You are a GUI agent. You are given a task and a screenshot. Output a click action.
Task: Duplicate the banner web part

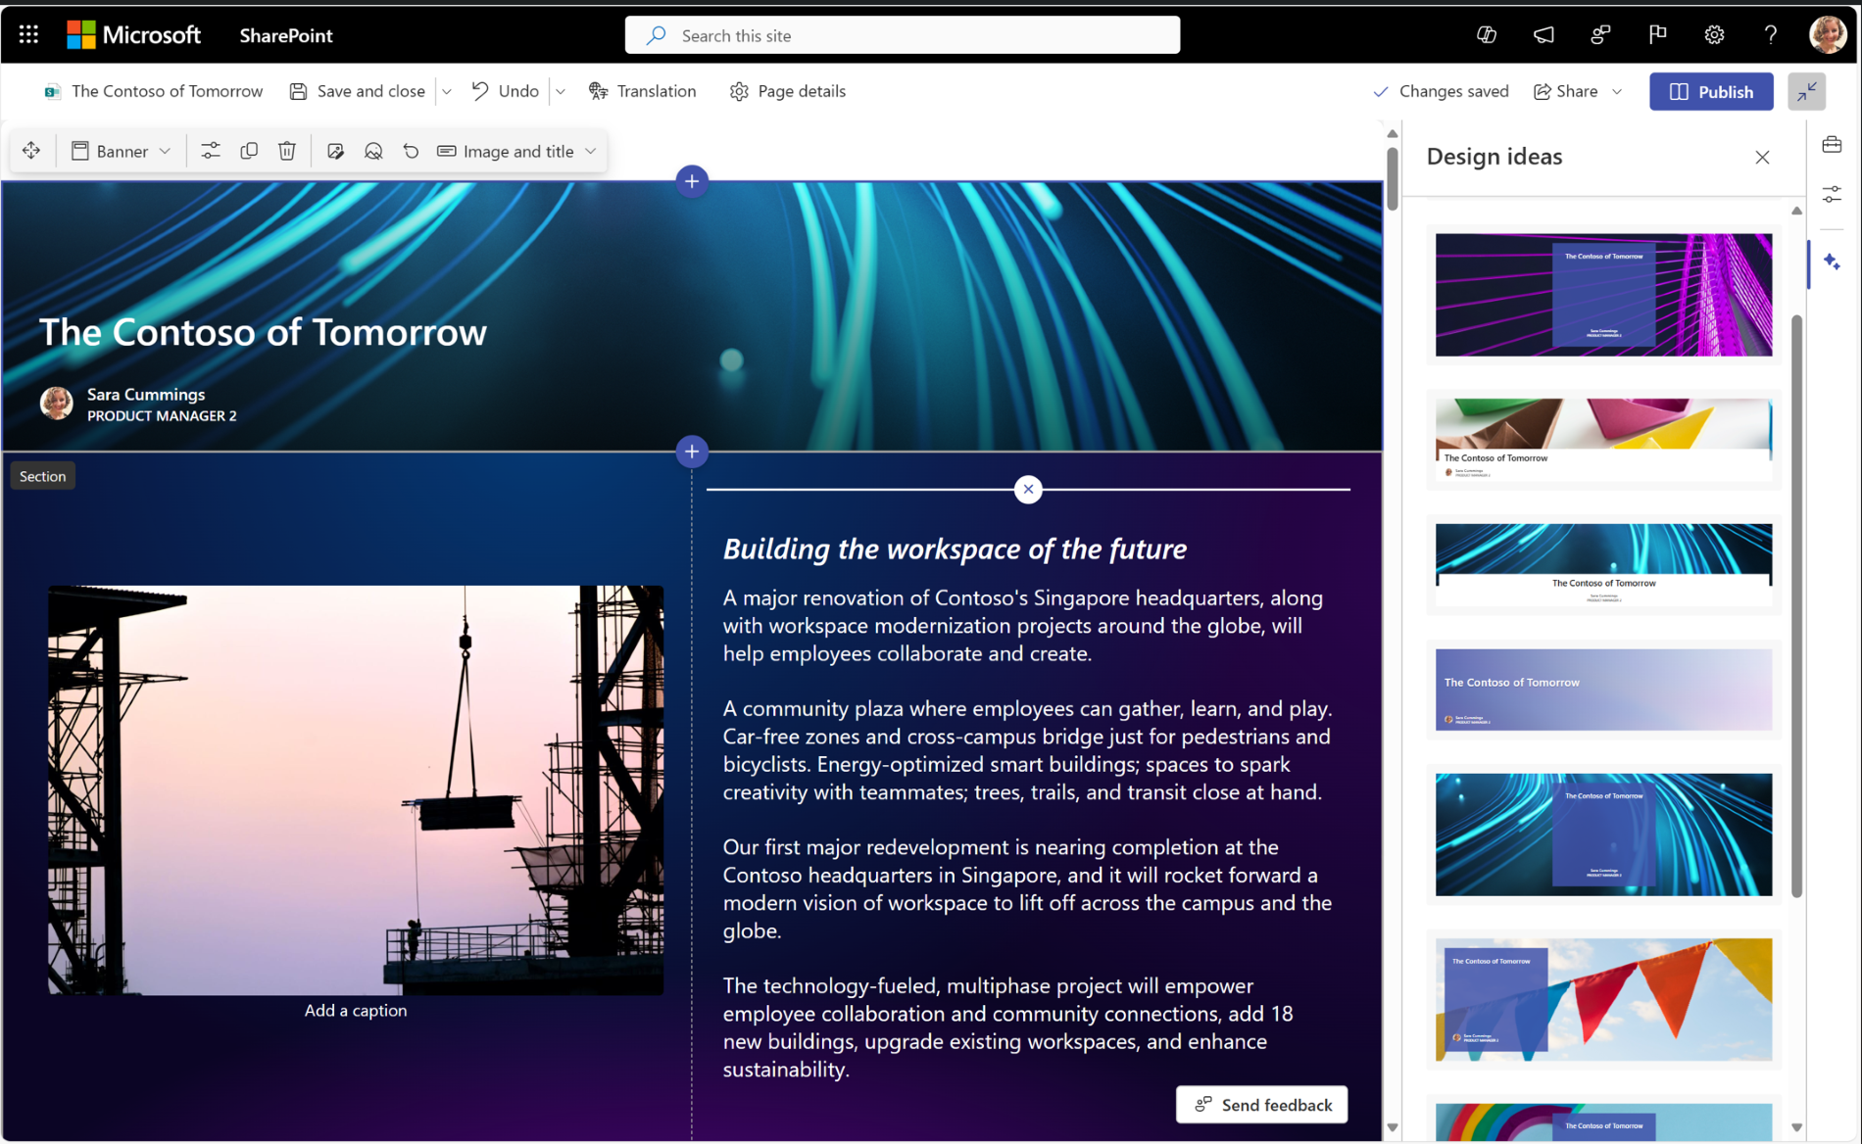pos(249,151)
